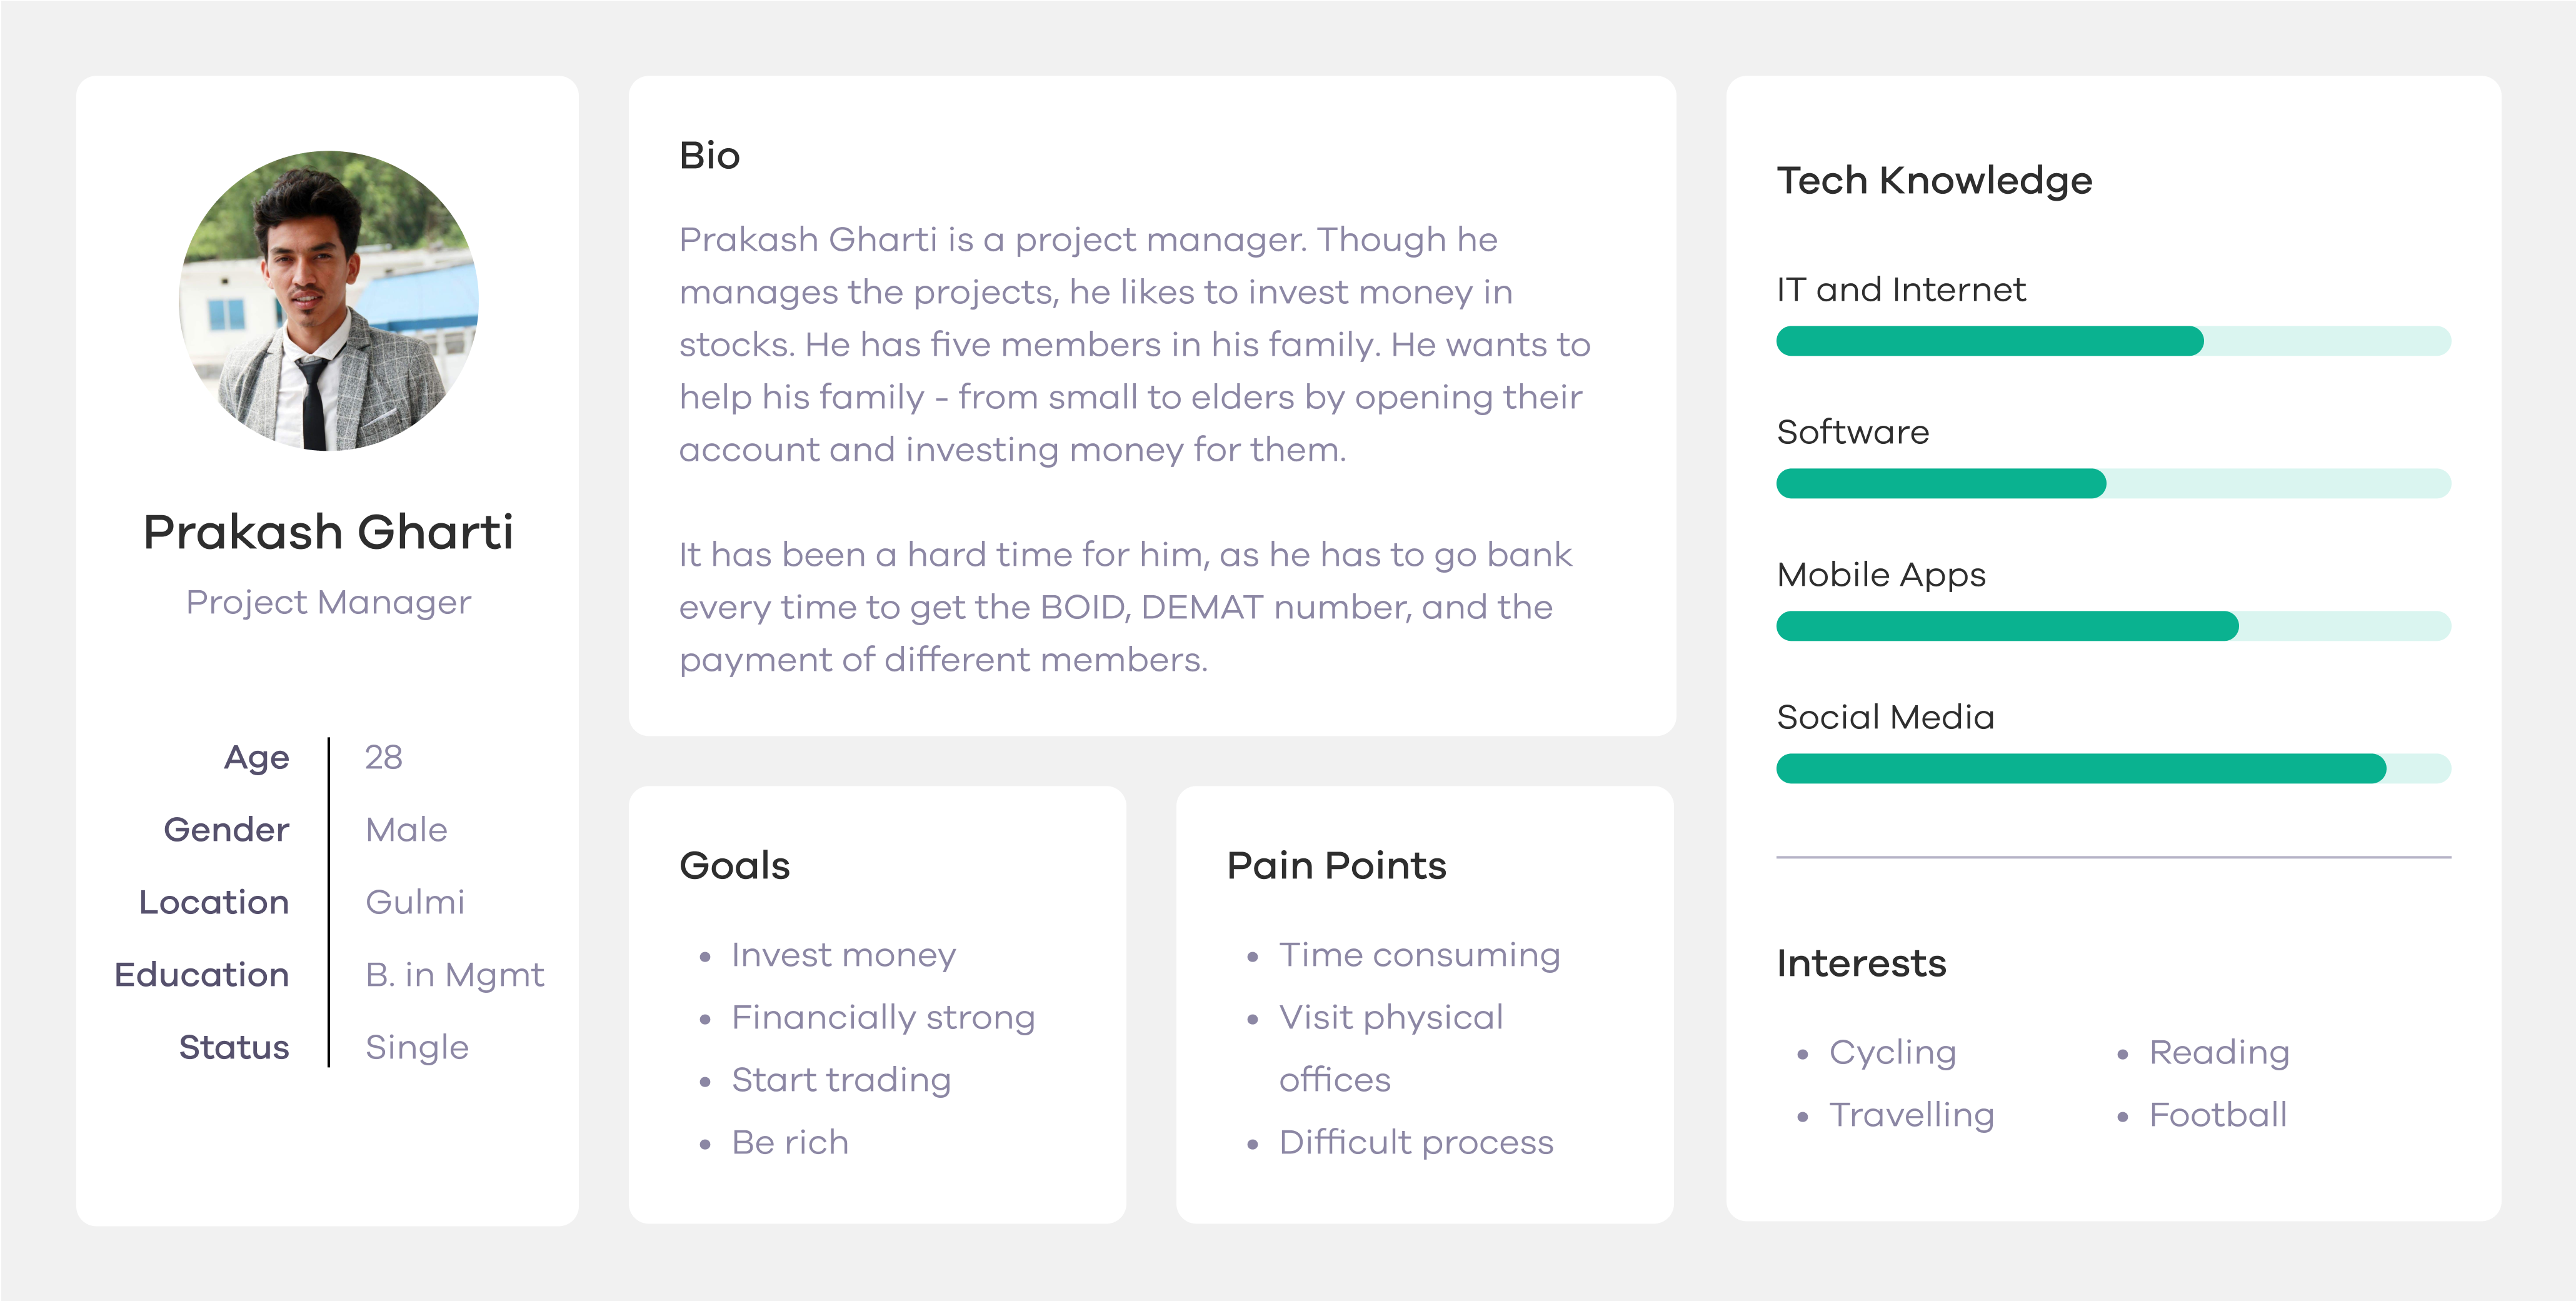2576x1301 pixels.
Task: Select the Start trading goal item
Action: click(841, 1080)
